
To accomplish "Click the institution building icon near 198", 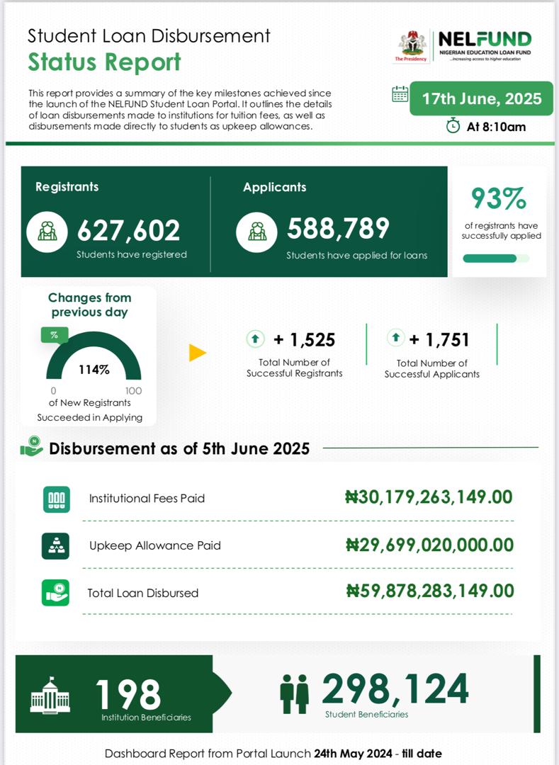I will pos(50,694).
